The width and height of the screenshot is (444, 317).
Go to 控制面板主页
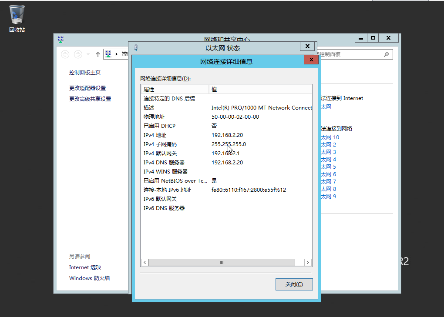point(85,73)
